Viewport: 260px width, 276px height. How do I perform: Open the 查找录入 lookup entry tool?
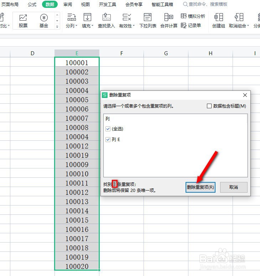(x=106, y=21)
